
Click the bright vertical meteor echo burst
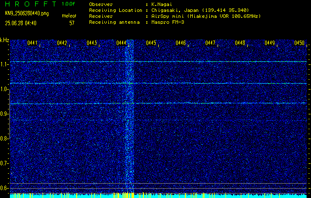pyautogui.click(x=130, y=116)
